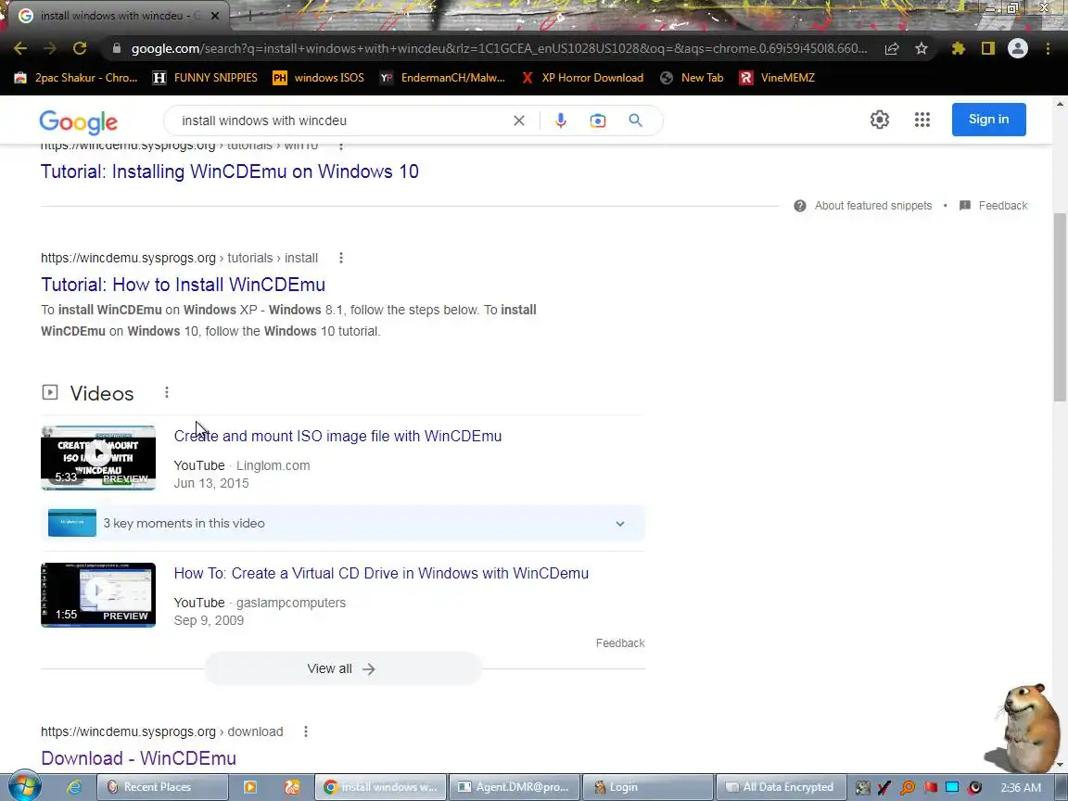Open Google quick settings gear
The image size is (1068, 801).
coord(879,120)
